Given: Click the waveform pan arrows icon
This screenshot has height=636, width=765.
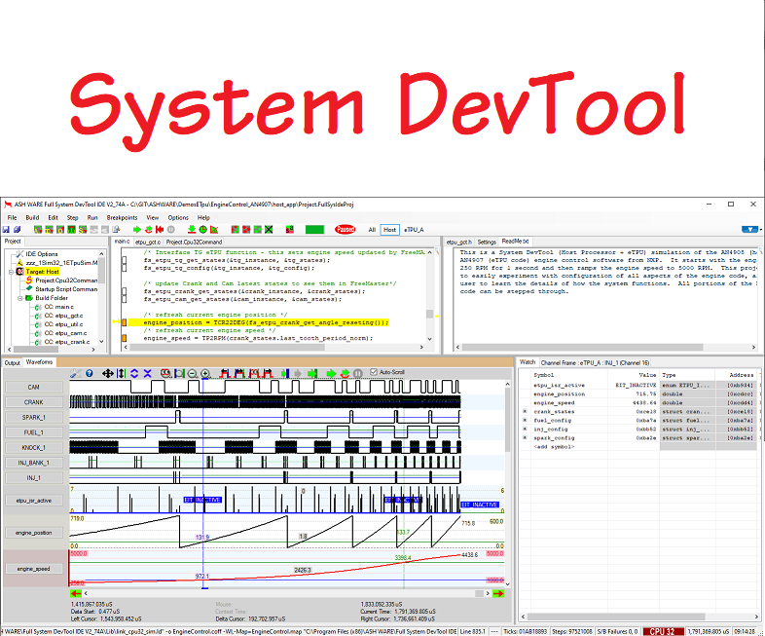Looking at the screenshot, I should 106,373.
